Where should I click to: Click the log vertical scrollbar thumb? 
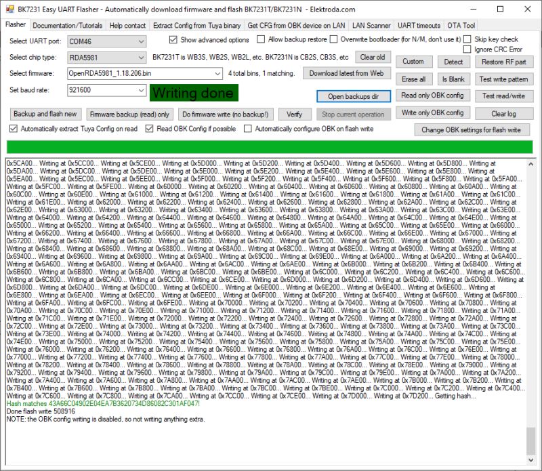click(530, 441)
